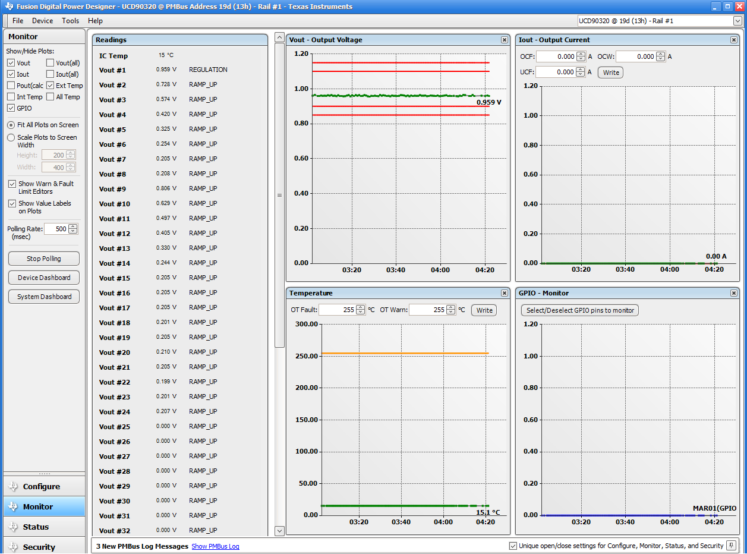The image size is (747, 554).
Task: Open the Configure view in the left sidebar
Action: click(x=44, y=486)
